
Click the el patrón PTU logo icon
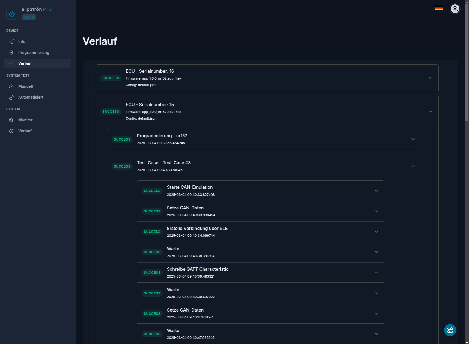point(12,14)
